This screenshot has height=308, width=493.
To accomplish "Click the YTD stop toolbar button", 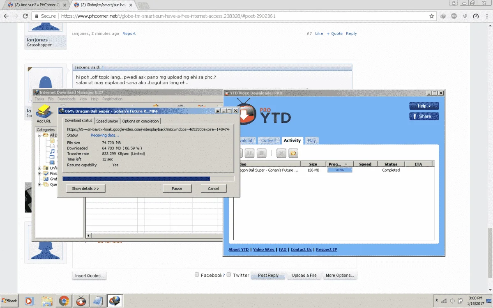I will click(x=261, y=153).
